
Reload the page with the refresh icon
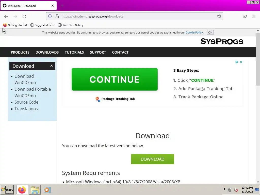click(24, 16)
